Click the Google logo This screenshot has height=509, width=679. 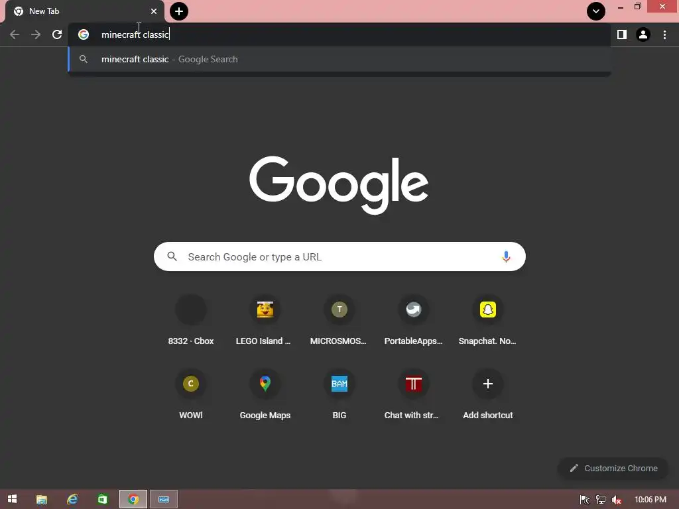pyautogui.click(x=339, y=185)
